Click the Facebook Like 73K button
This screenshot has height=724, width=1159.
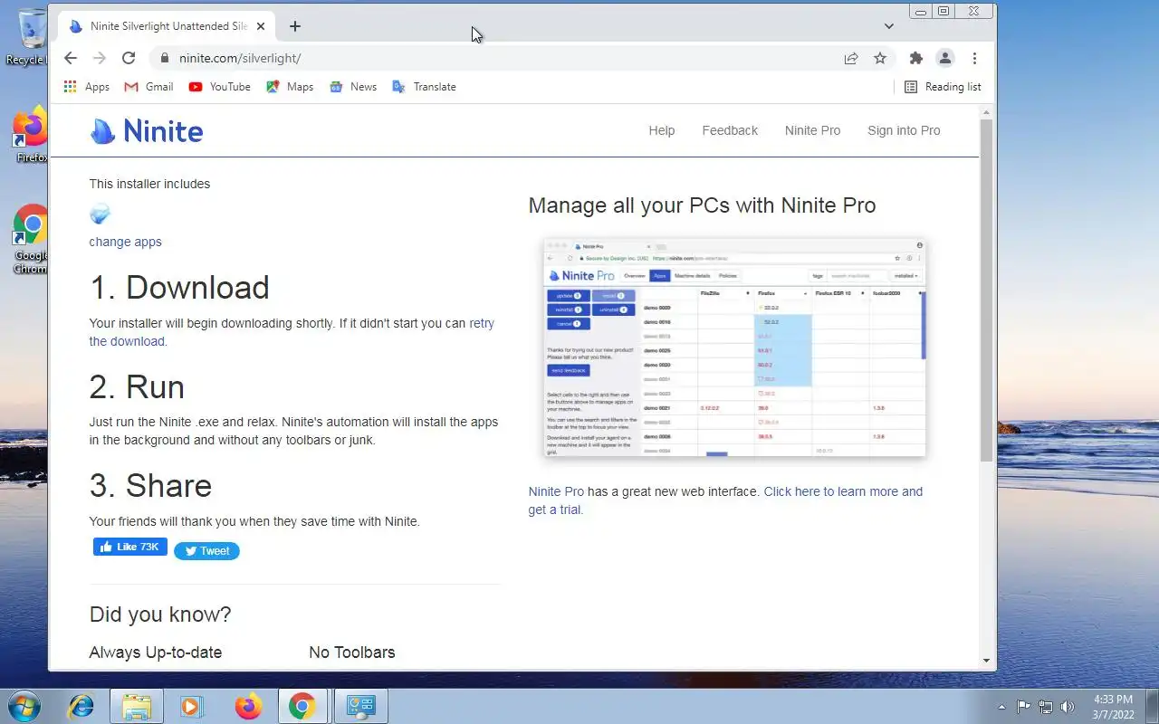coord(130,547)
